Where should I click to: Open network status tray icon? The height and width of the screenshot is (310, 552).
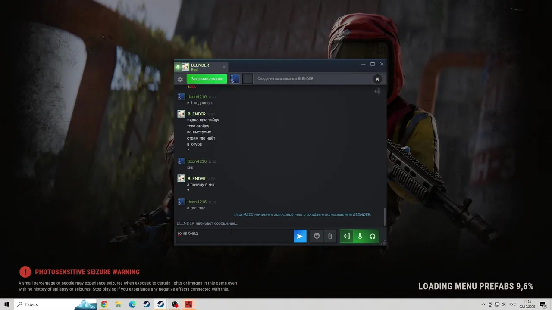[x=497, y=304]
